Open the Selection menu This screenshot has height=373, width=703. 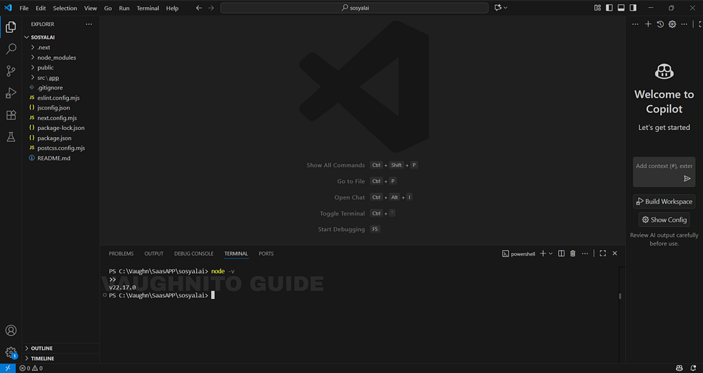pyautogui.click(x=65, y=8)
